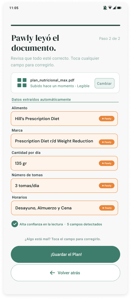
Task: Tap the Pawly badge on the Horarios field
Action: click(x=107, y=208)
